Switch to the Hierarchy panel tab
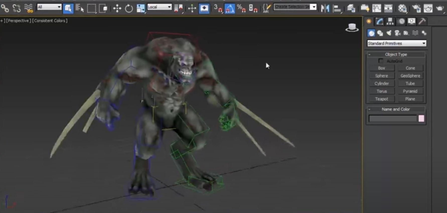The height and width of the screenshot is (213, 447). coord(390,22)
